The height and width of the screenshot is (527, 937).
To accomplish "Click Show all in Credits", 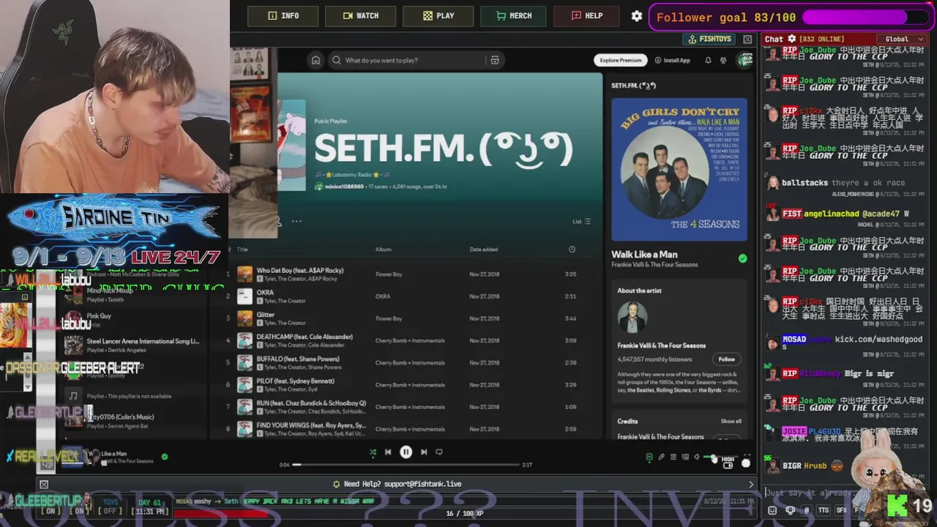I will tap(731, 421).
